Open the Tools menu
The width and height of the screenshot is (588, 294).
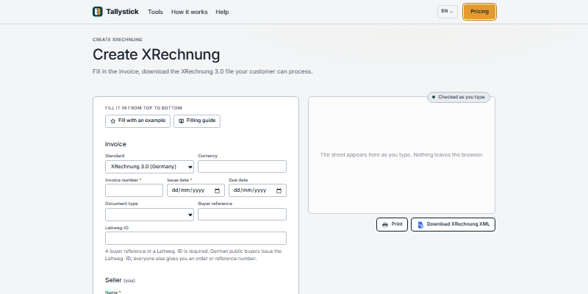coord(155,12)
